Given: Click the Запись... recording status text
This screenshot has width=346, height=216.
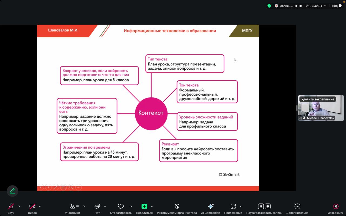Looking at the screenshot, I should pyautogui.click(x=286, y=6).
